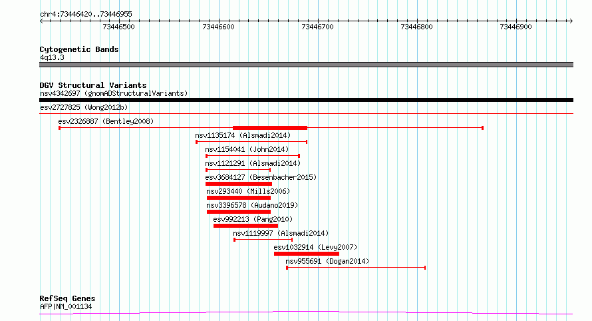Open the nsv293440 (Mills2006) label
This screenshot has width=592, height=321.
tap(248, 191)
